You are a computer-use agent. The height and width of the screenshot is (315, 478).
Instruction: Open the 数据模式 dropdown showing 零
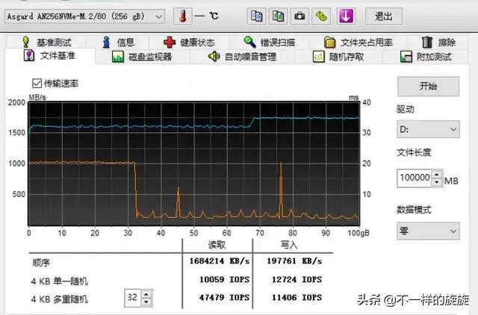[x=428, y=231]
